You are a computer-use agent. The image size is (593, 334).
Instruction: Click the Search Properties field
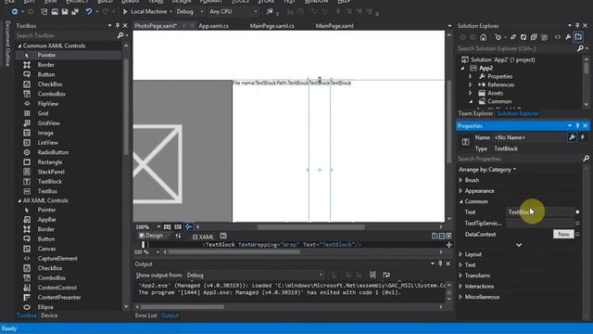[x=519, y=159]
